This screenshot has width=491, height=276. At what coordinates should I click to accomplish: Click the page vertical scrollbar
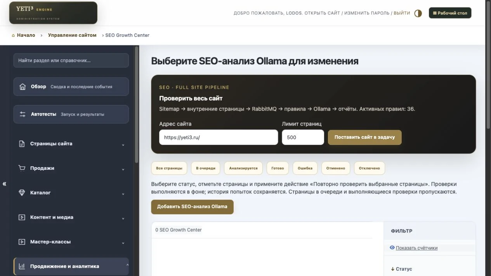pos(488,66)
